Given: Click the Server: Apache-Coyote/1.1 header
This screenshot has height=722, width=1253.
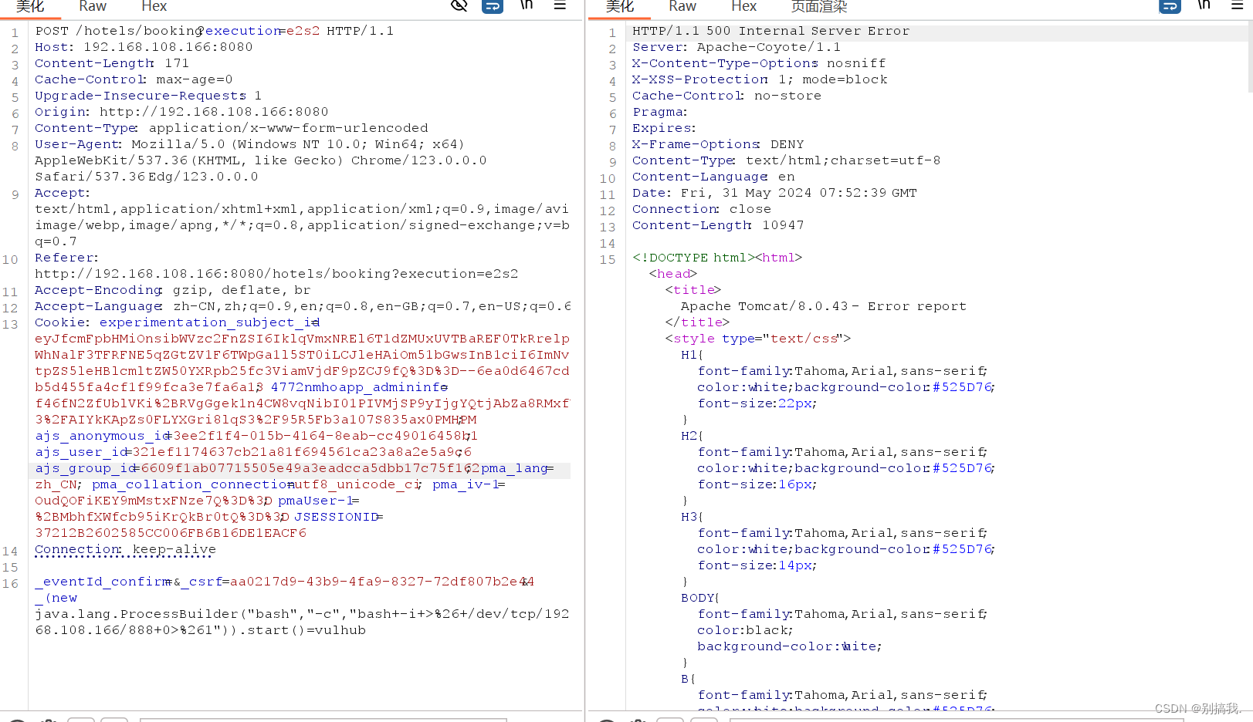Looking at the screenshot, I should coord(737,47).
